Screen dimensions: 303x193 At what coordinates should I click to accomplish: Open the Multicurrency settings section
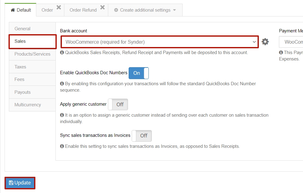pos(32,105)
